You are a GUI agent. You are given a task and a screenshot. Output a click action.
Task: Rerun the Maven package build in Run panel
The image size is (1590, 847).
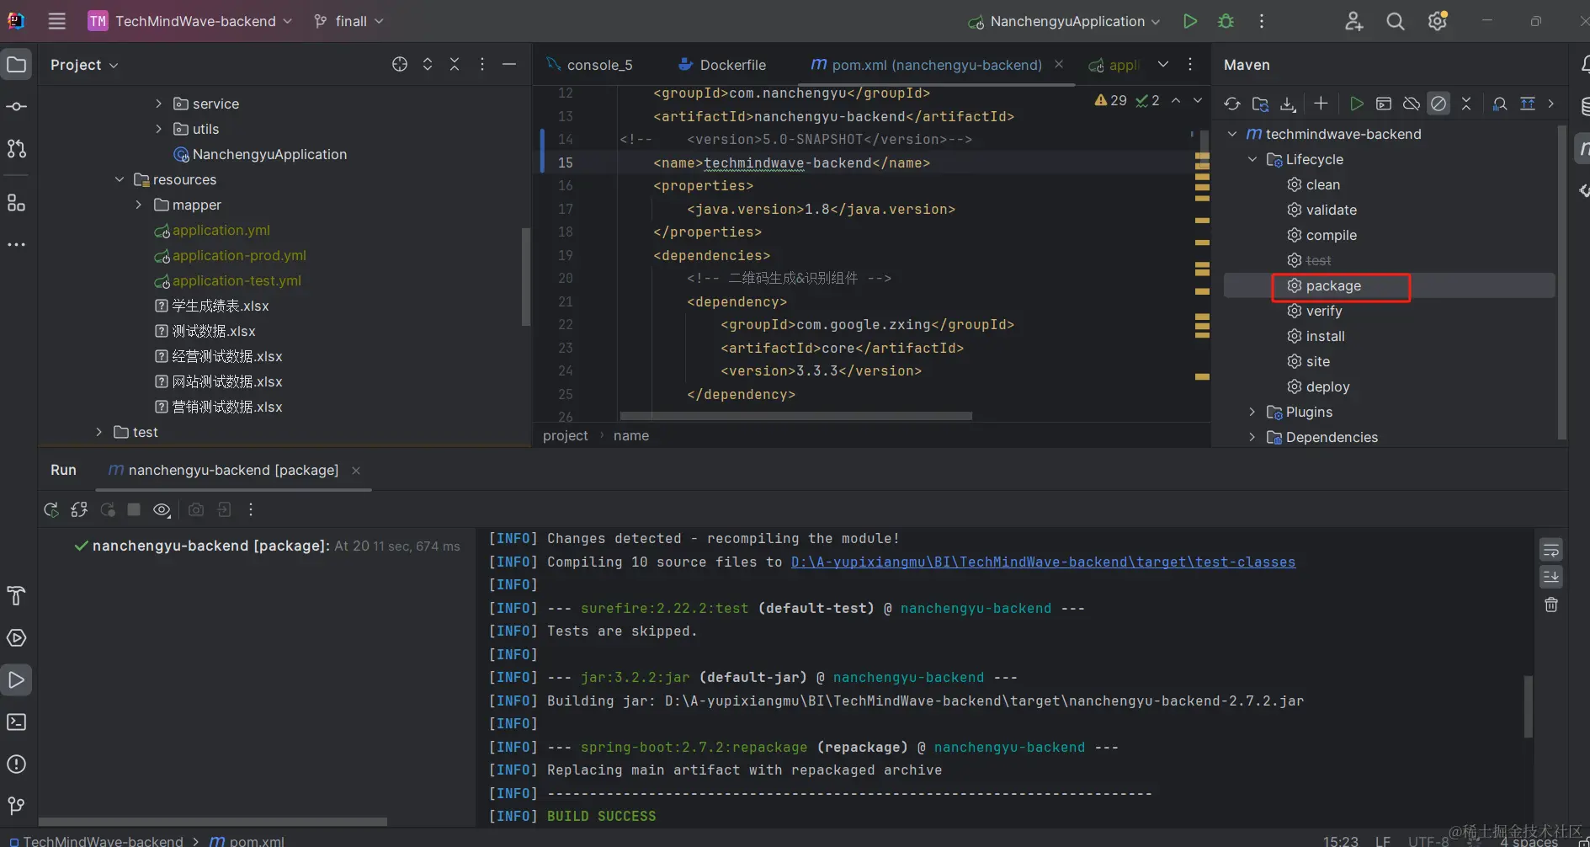pyautogui.click(x=51, y=509)
